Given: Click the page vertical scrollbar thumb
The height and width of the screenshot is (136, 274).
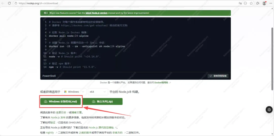Looking at the screenshot, I should 272,58.
